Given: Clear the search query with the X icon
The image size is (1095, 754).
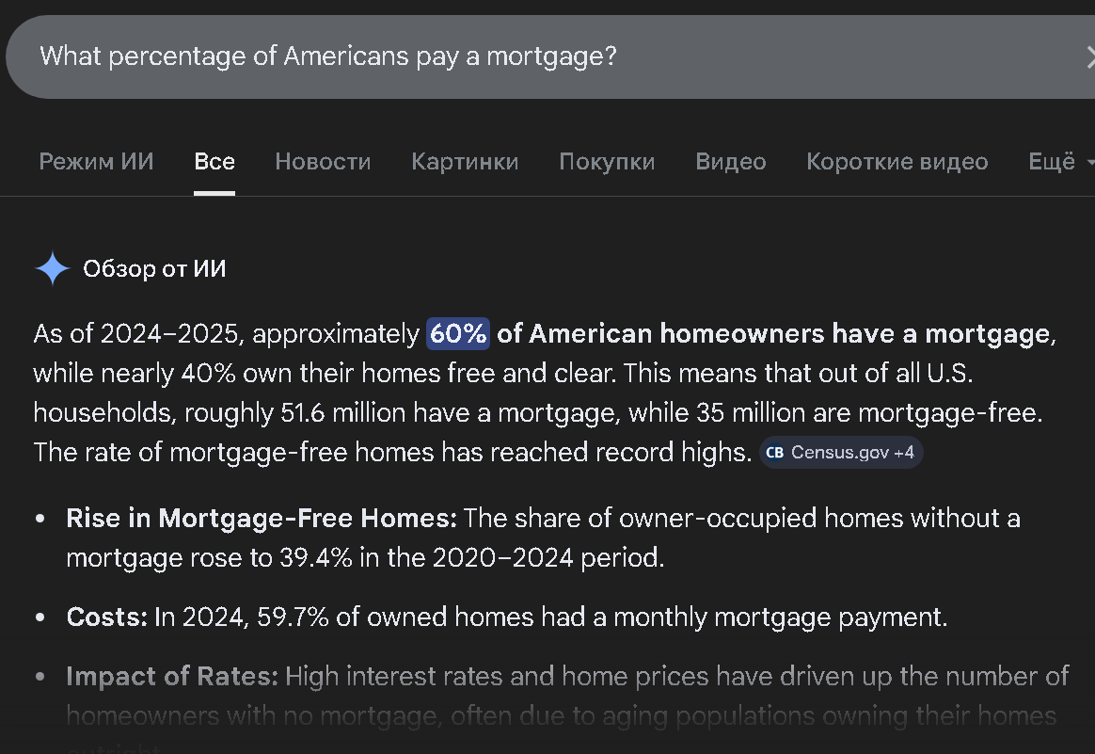Looking at the screenshot, I should tap(1088, 56).
